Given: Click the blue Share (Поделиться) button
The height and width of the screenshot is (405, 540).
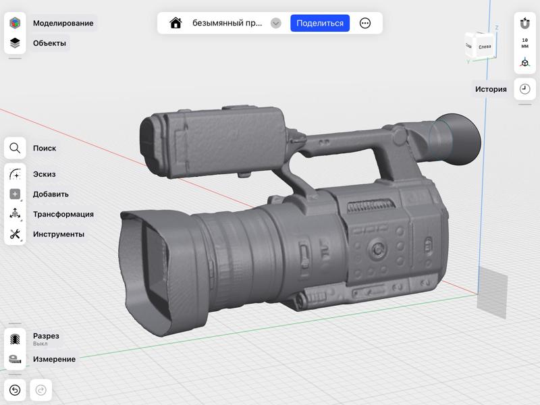Looking at the screenshot, I should [x=320, y=23].
